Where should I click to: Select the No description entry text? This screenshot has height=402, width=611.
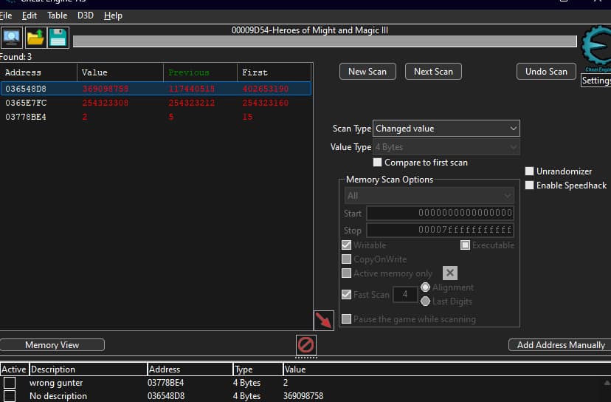coord(58,396)
